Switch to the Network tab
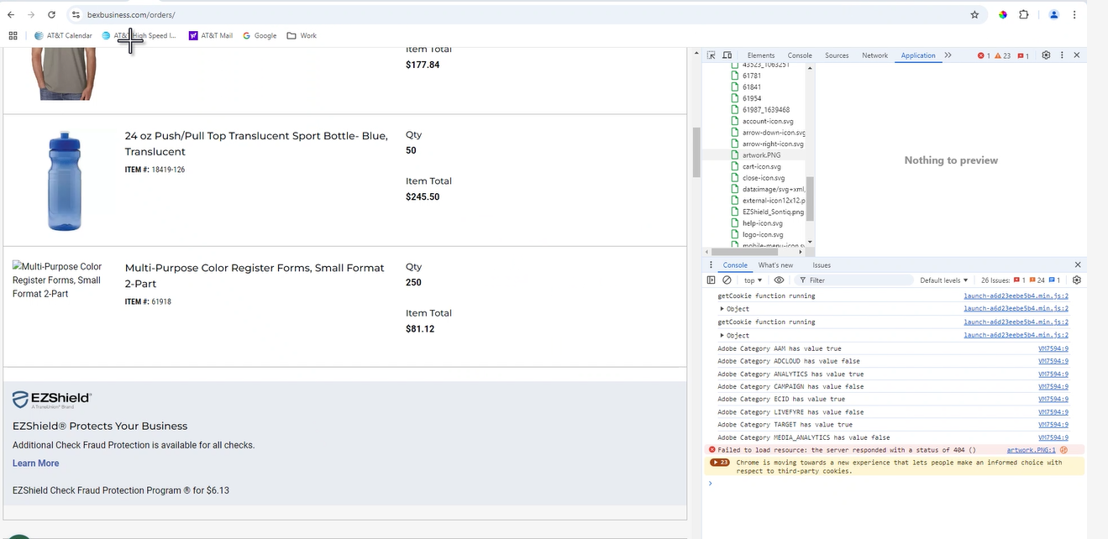Viewport: 1108px width, 539px height. pos(874,55)
